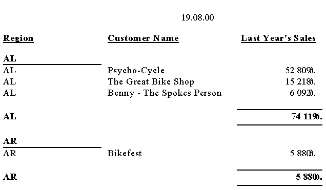Click the sales value 15 218
Image resolution: width=326 pixels, height=190 pixels.
pos(301,81)
